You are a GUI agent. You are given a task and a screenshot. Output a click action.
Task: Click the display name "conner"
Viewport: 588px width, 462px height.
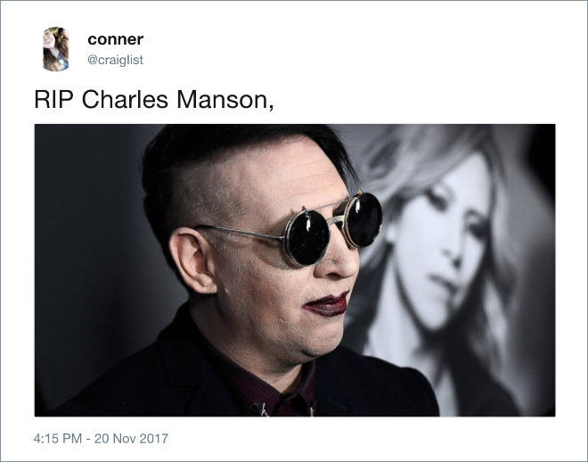116,39
